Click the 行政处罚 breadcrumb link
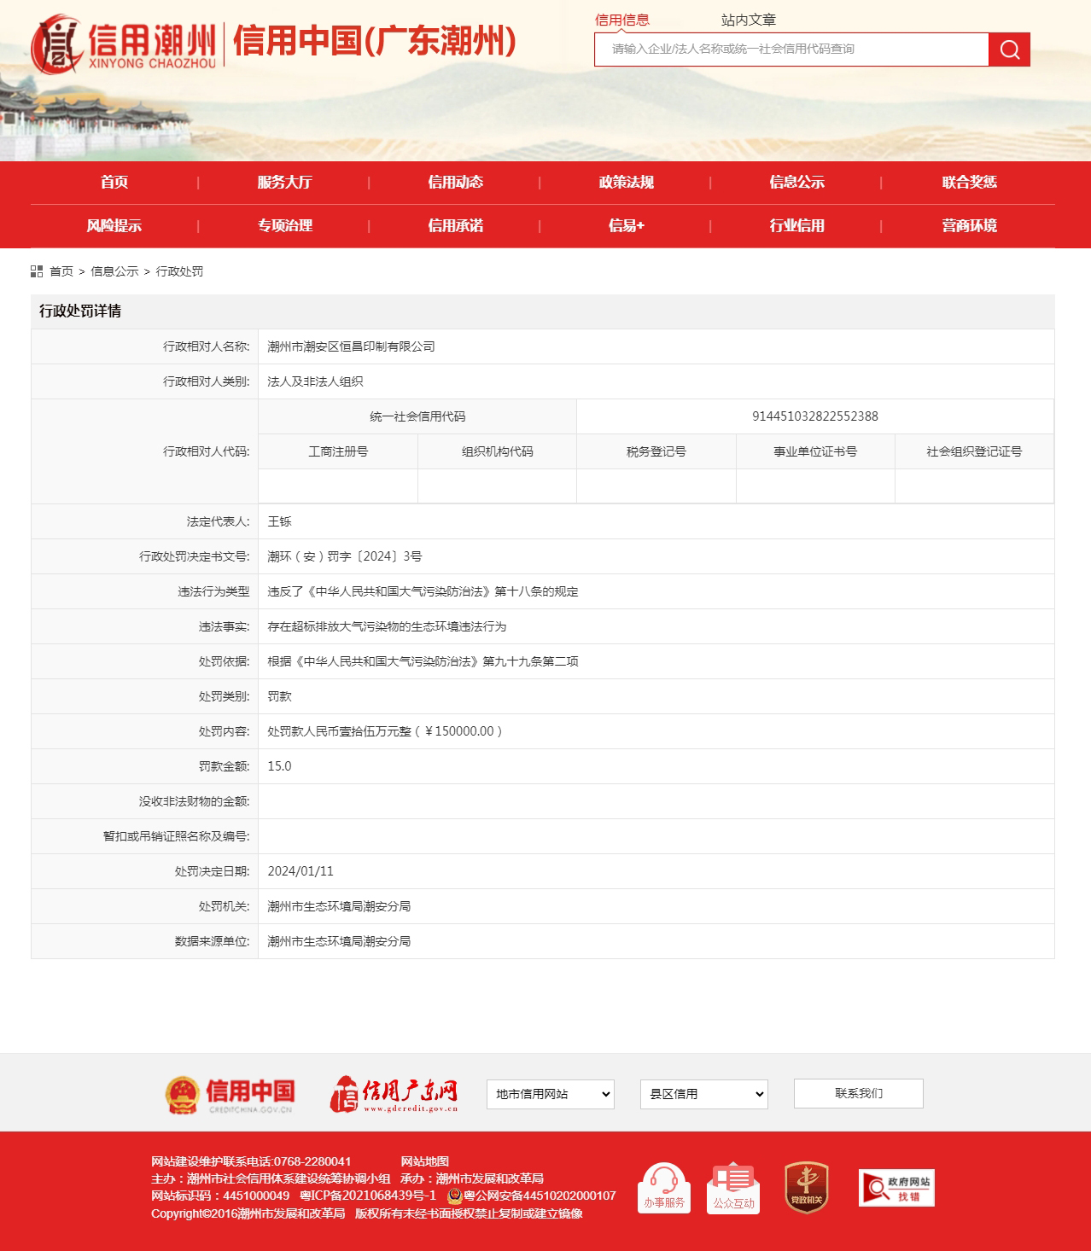Image resolution: width=1091 pixels, height=1251 pixels. click(x=179, y=271)
